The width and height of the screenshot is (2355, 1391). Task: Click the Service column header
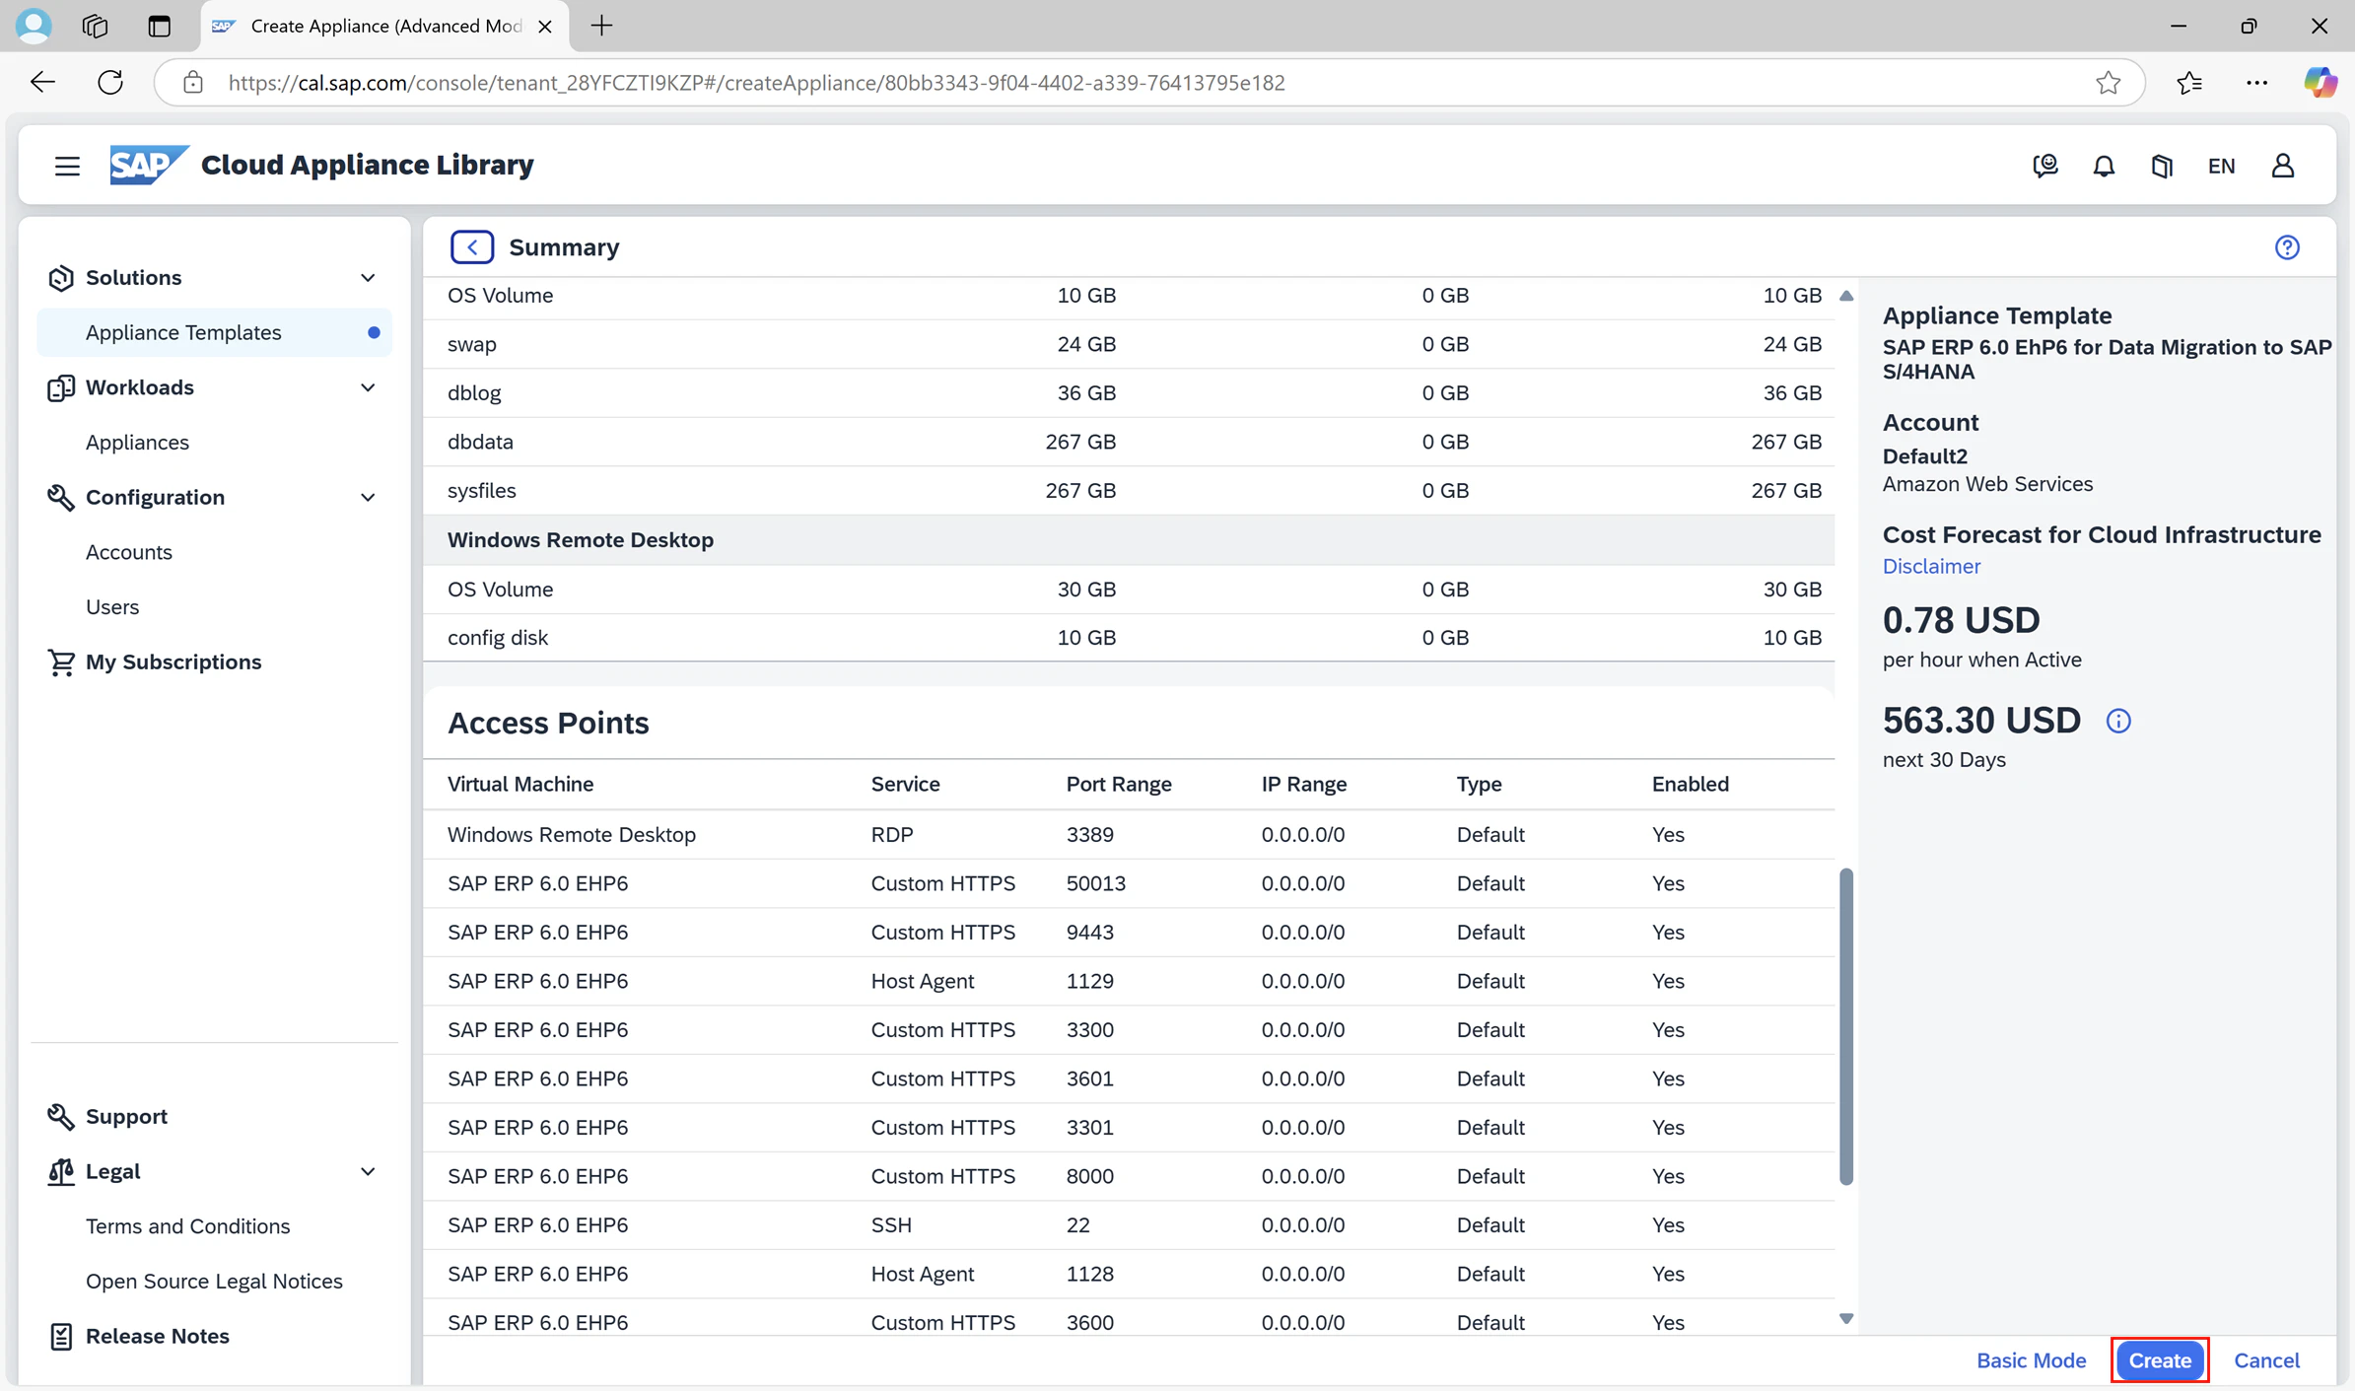[905, 784]
